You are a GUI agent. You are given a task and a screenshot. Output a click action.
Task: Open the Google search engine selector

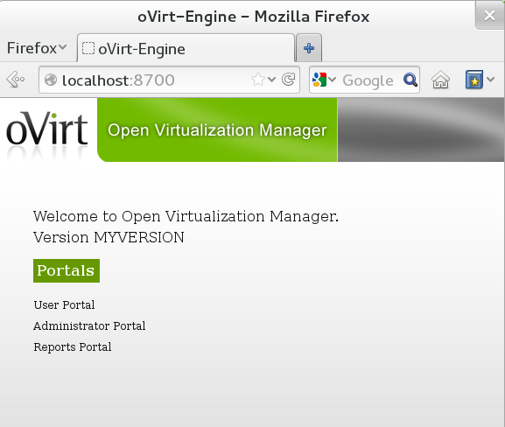coord(324,80)
